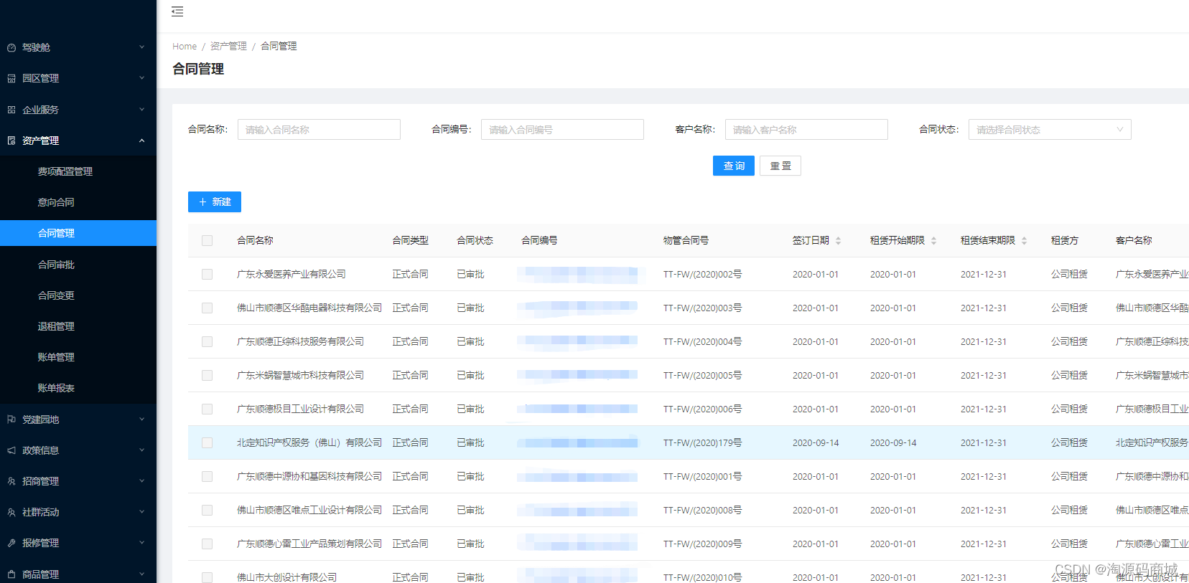Click the 政策信息 megaphone icon
The image size is (1189, 583).
(x=11, y=450)
